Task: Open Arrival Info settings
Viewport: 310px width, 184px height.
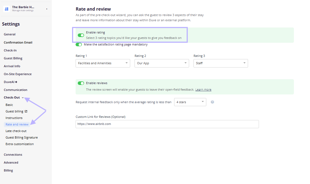Action: [12, 66]
